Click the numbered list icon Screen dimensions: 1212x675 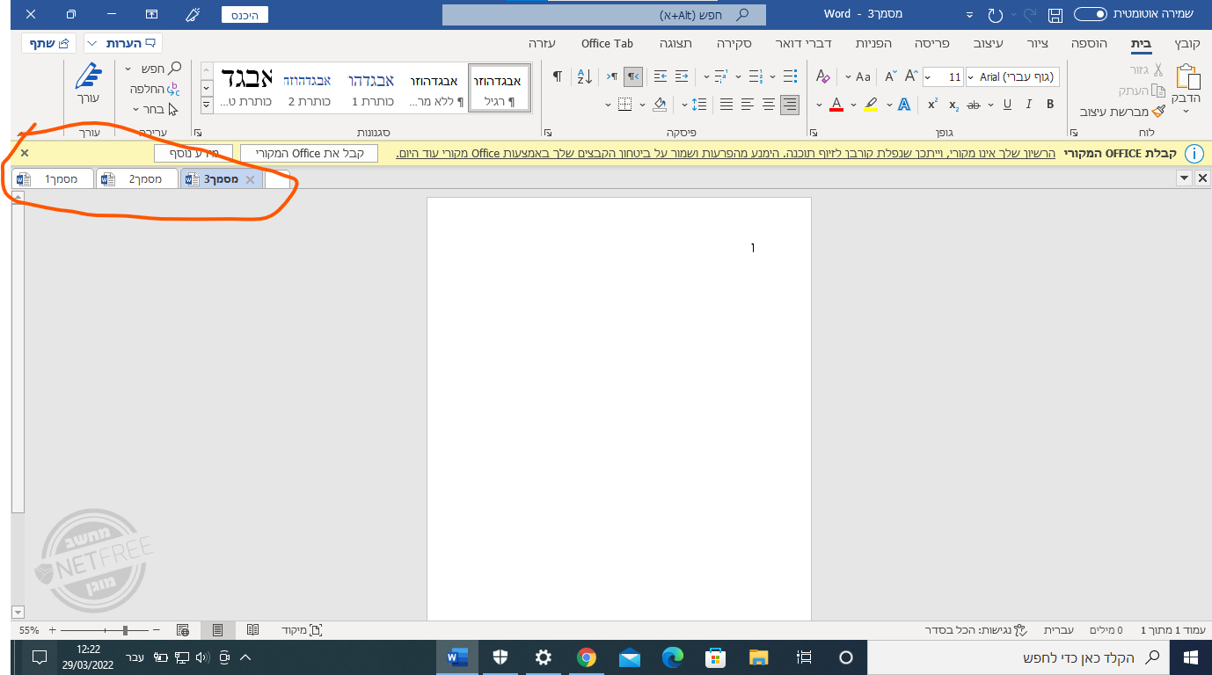tap(756, 76)
